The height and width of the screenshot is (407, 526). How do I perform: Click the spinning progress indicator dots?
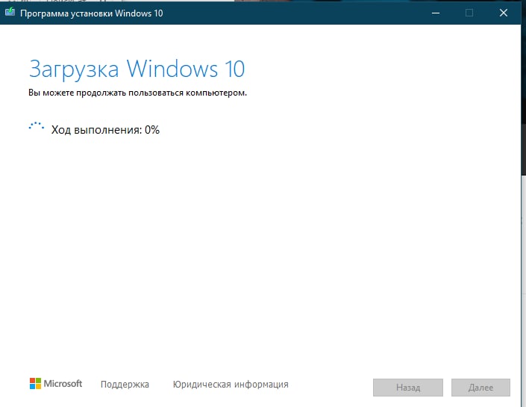(x=37, y=126)
